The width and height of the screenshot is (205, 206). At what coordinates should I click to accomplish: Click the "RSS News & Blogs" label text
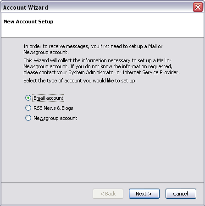coord(53,108)
